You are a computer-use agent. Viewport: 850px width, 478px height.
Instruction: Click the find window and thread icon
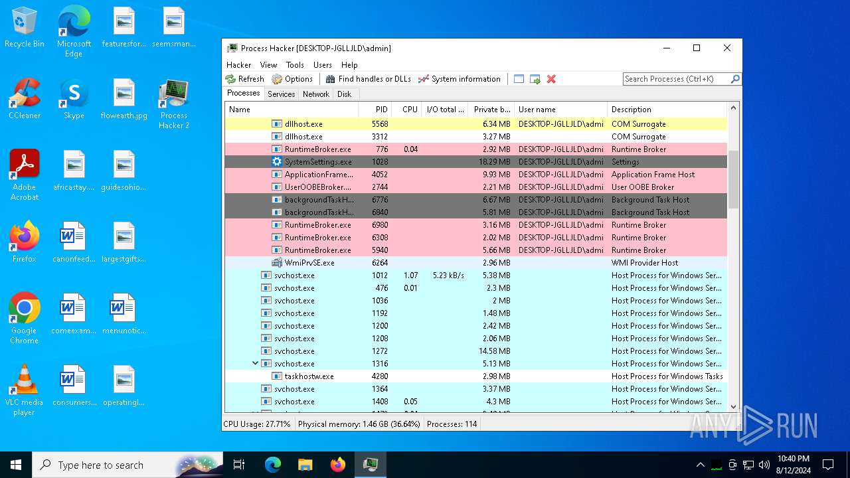click(535, 79)
